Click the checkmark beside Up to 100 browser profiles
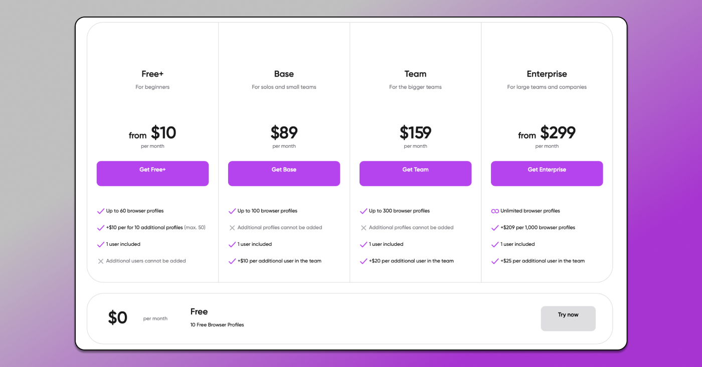Image resolution: width=702 pixels, height=367 pixels. tap(232, 211)
